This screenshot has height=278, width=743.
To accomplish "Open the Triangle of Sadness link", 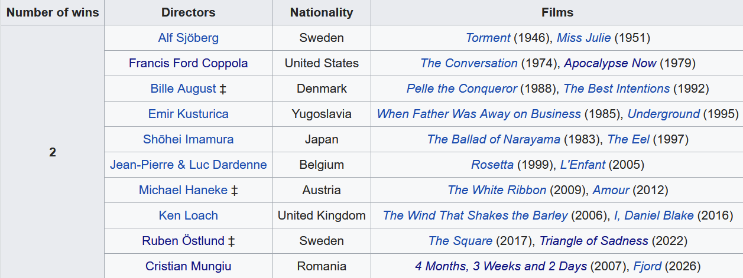I will tap(594, 241).
